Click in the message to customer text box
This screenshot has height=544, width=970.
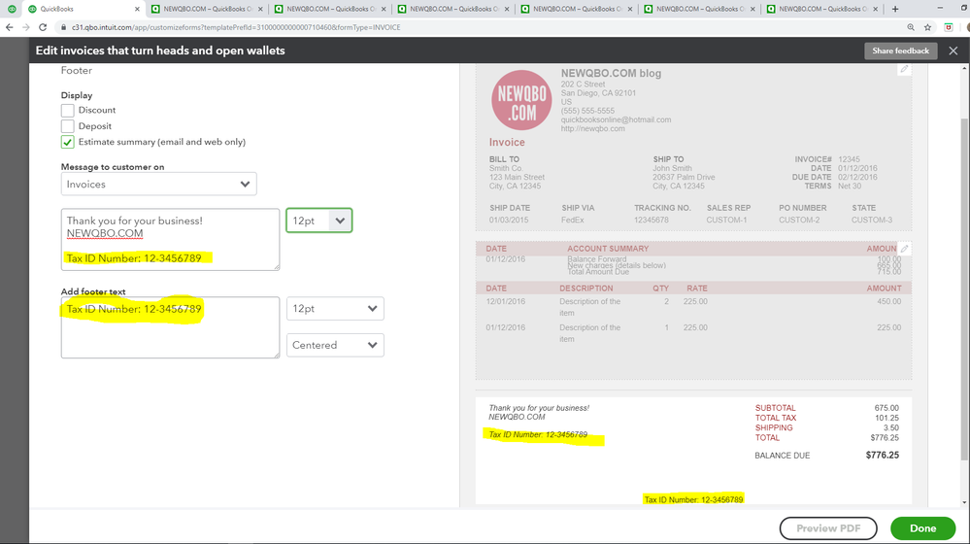[x=170, y=240]
